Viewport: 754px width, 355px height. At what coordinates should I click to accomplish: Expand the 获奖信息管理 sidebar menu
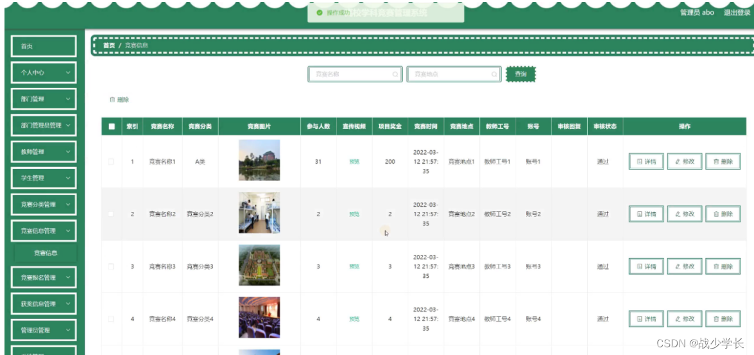pyautogui.click(x=43, y=304)
